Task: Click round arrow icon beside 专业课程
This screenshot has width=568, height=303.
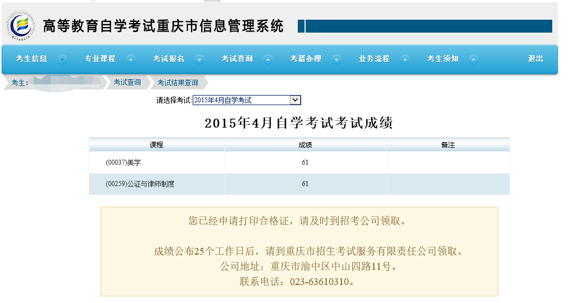Action: tap(131, 59)
